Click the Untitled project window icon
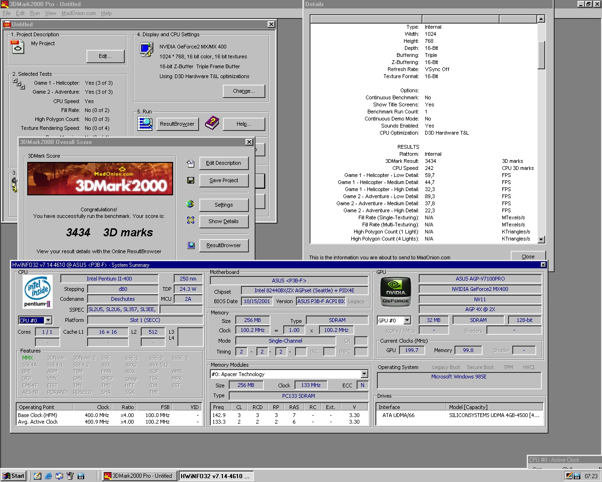The image size is (602, 482). 7,24
